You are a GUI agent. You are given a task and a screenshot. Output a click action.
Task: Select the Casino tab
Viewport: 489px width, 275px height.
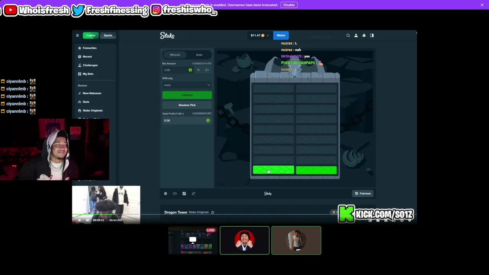[x=91, y=36]
